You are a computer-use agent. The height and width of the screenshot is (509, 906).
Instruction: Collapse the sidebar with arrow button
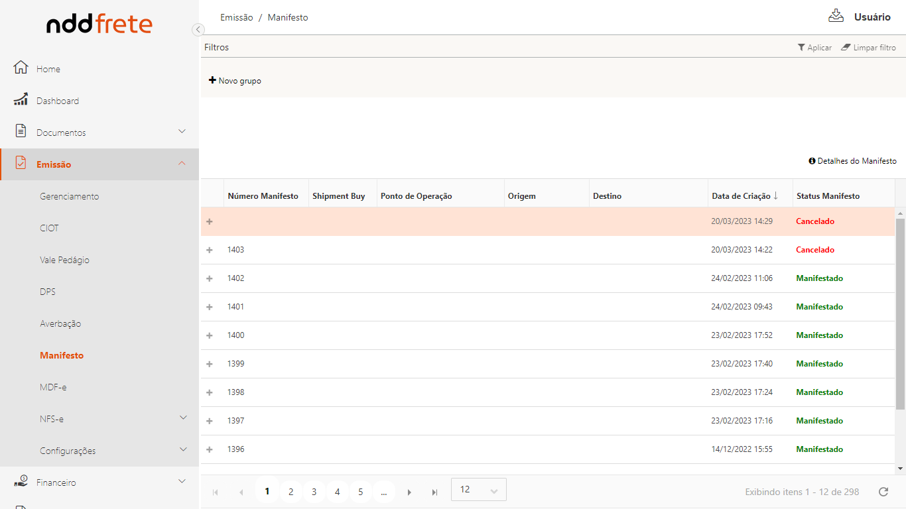(198, 29)
